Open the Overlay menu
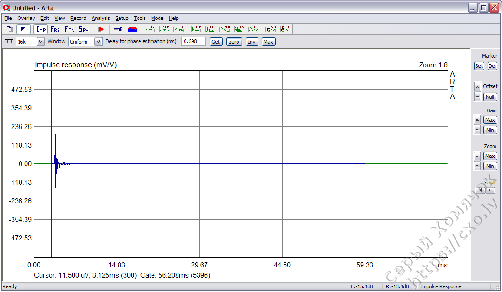This screenshot has width=502, height=292. click(x=26, y=18)
